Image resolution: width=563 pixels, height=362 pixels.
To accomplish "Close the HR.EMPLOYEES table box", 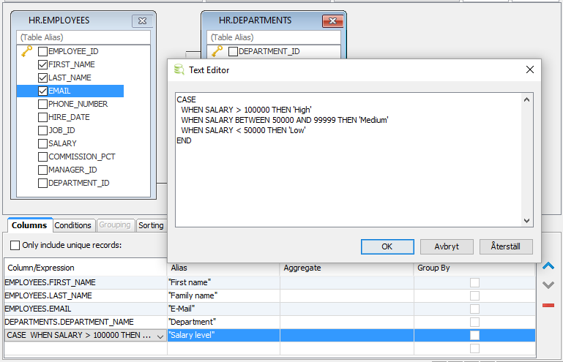I will 142,20.
